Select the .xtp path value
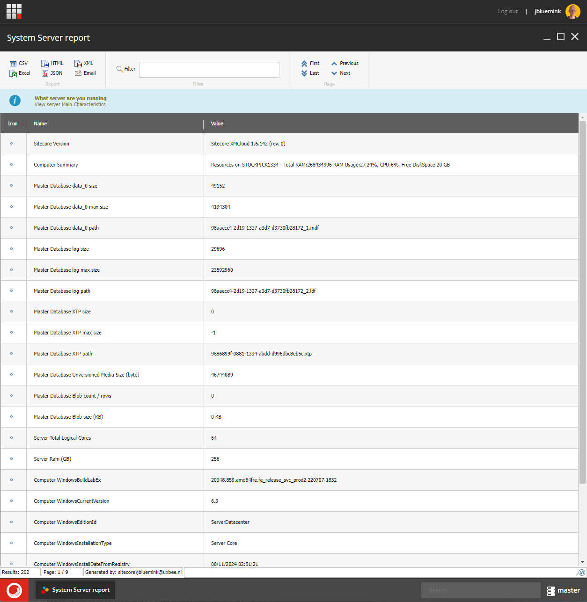Screen dimensions: 587x602 pyautogui.click(x=261, y=354)
